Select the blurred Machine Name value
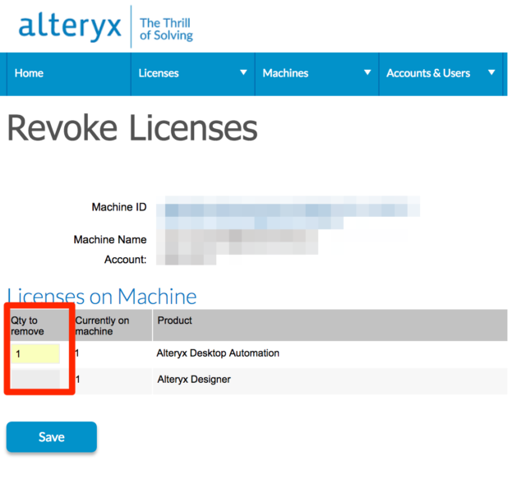Image resolution: width=526 pixels, height=484 pixels. [238, 241]
